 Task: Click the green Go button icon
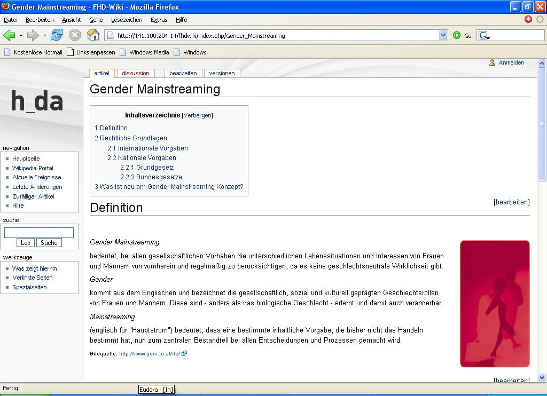point(457,36)
